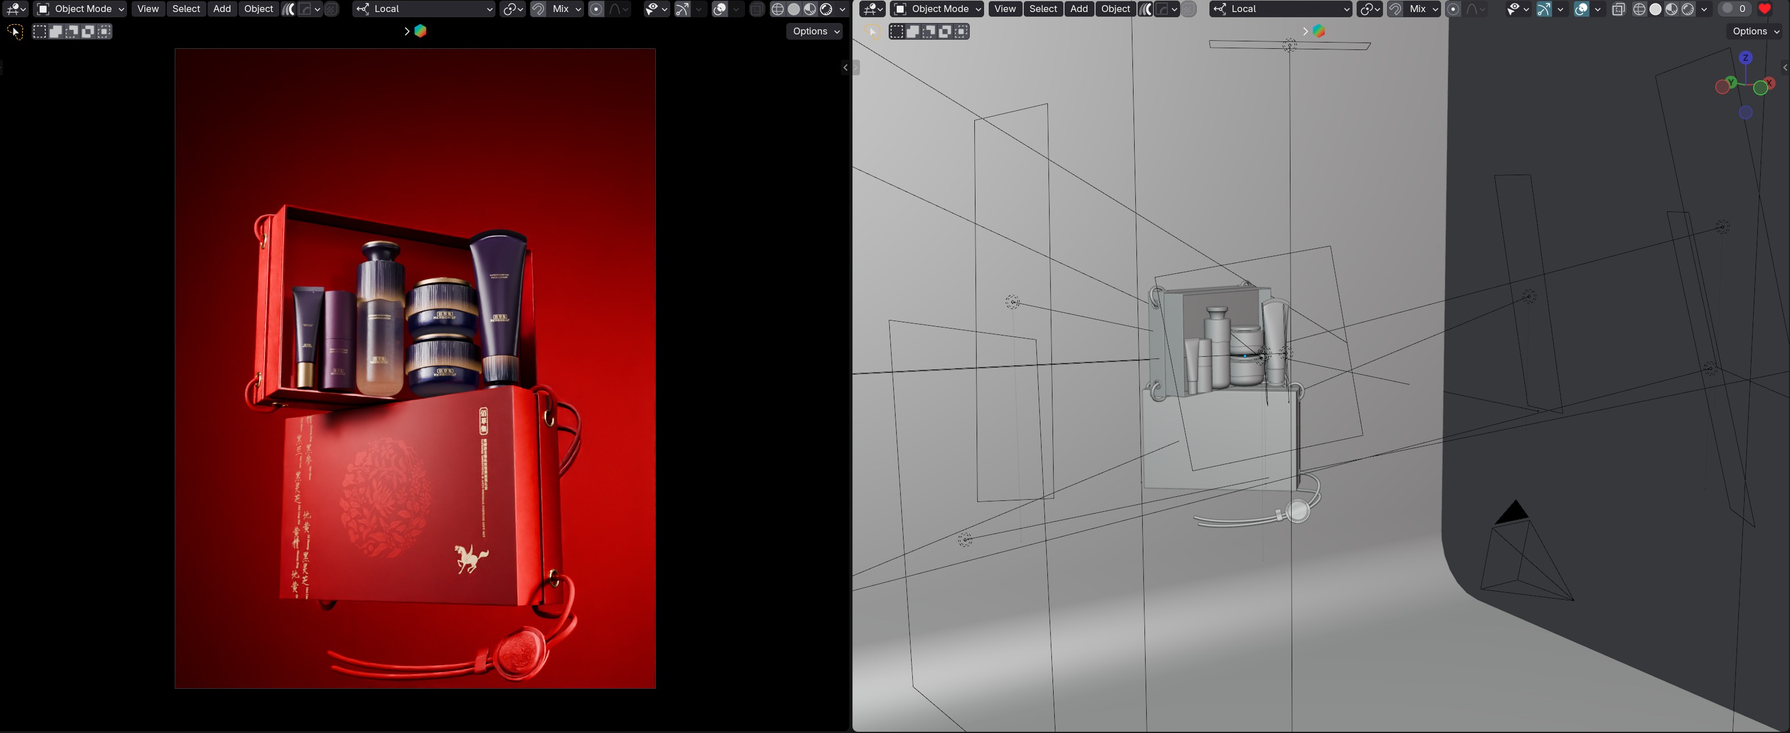The image size is (1790, 733).
Task: Select solid shading in right viewport
Action: (x=1655, y=9)
